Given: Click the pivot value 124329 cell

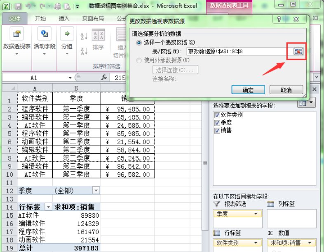Looking at the screenshot, I should click(76, 223).
